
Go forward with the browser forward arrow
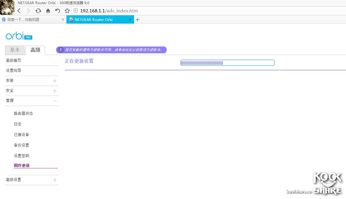click(28, 11)
